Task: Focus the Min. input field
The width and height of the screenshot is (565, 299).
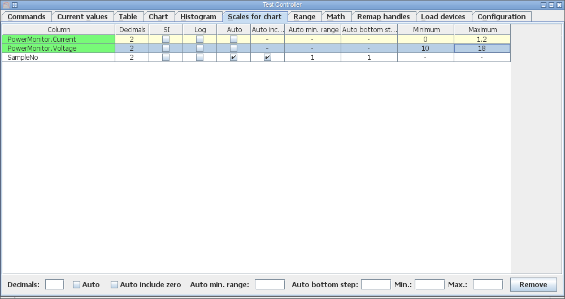Action: click(x=429, y=284)
